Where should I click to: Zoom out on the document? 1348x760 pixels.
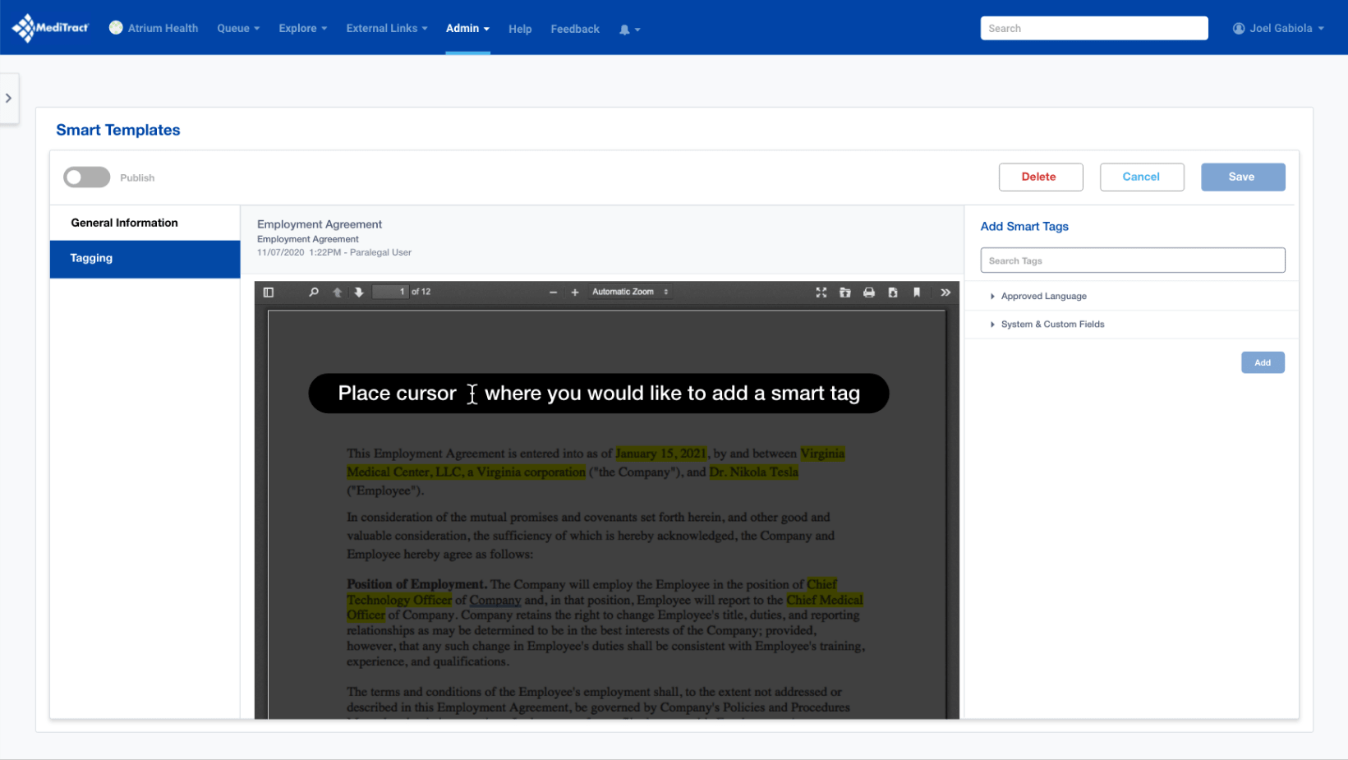tap(552, 292)
